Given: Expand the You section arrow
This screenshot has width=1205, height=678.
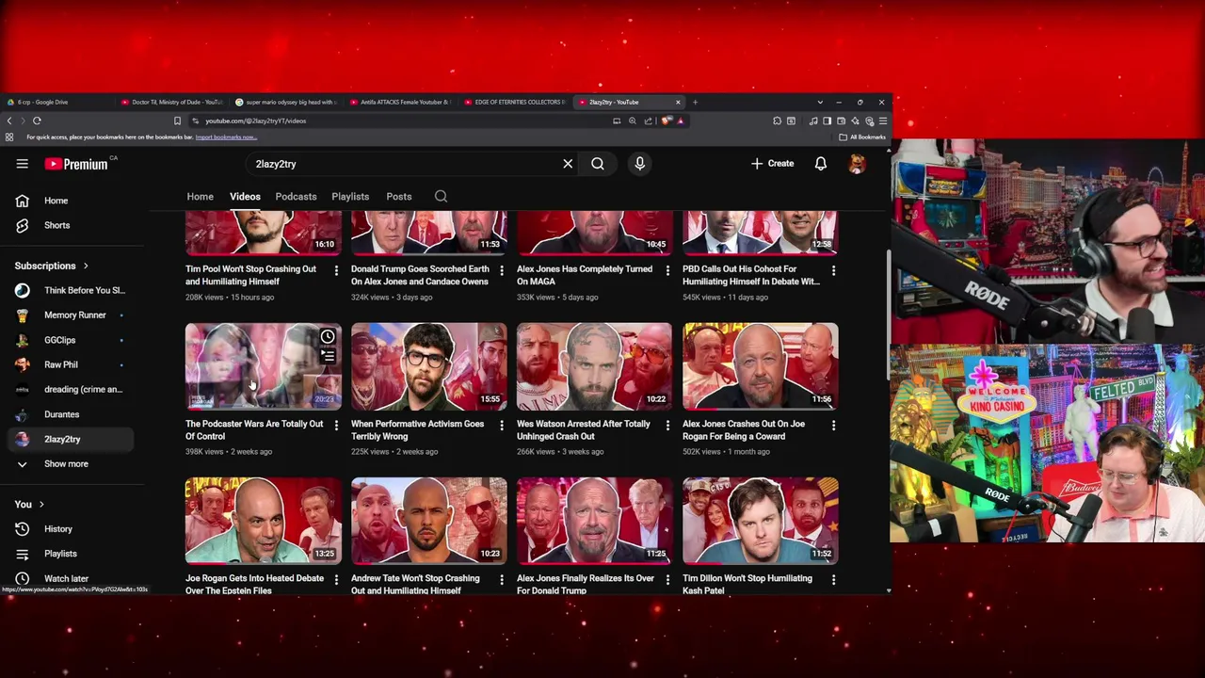Looking at the screenshot, I should coord(41,505).
